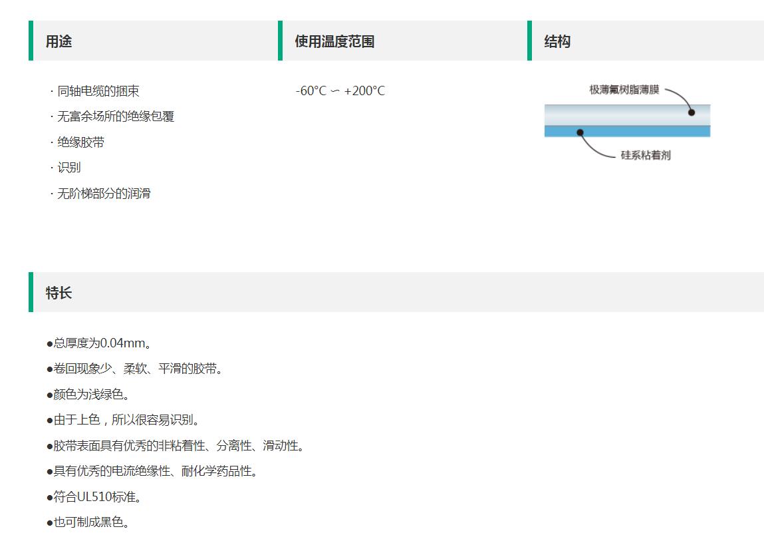Click the temperature range -60°C ~ +200°C
Image resolution: width=764 pixels, height=537 pixels.
[340, 90]
